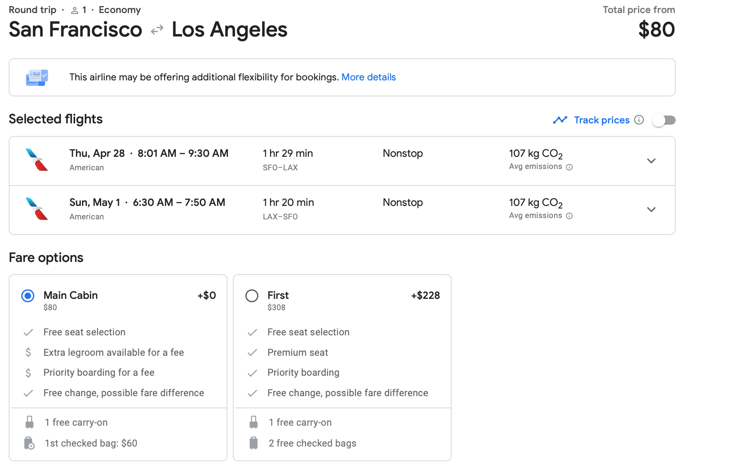746x470 pixels.
Task: Click the Main Cabin checked bag icon
Action: click(29, 443)
